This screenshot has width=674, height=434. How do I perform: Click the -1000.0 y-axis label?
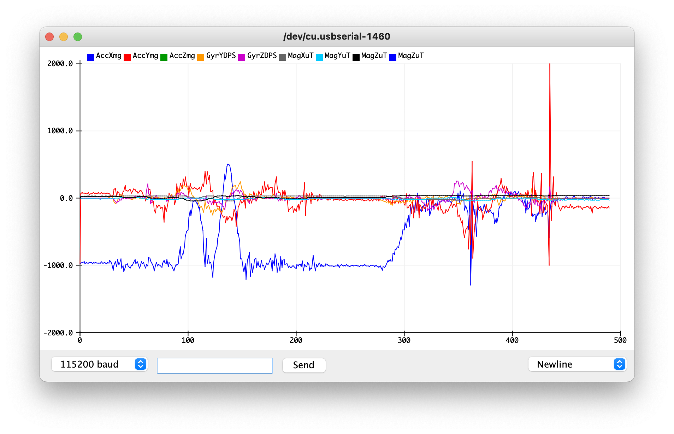(58, 265)
